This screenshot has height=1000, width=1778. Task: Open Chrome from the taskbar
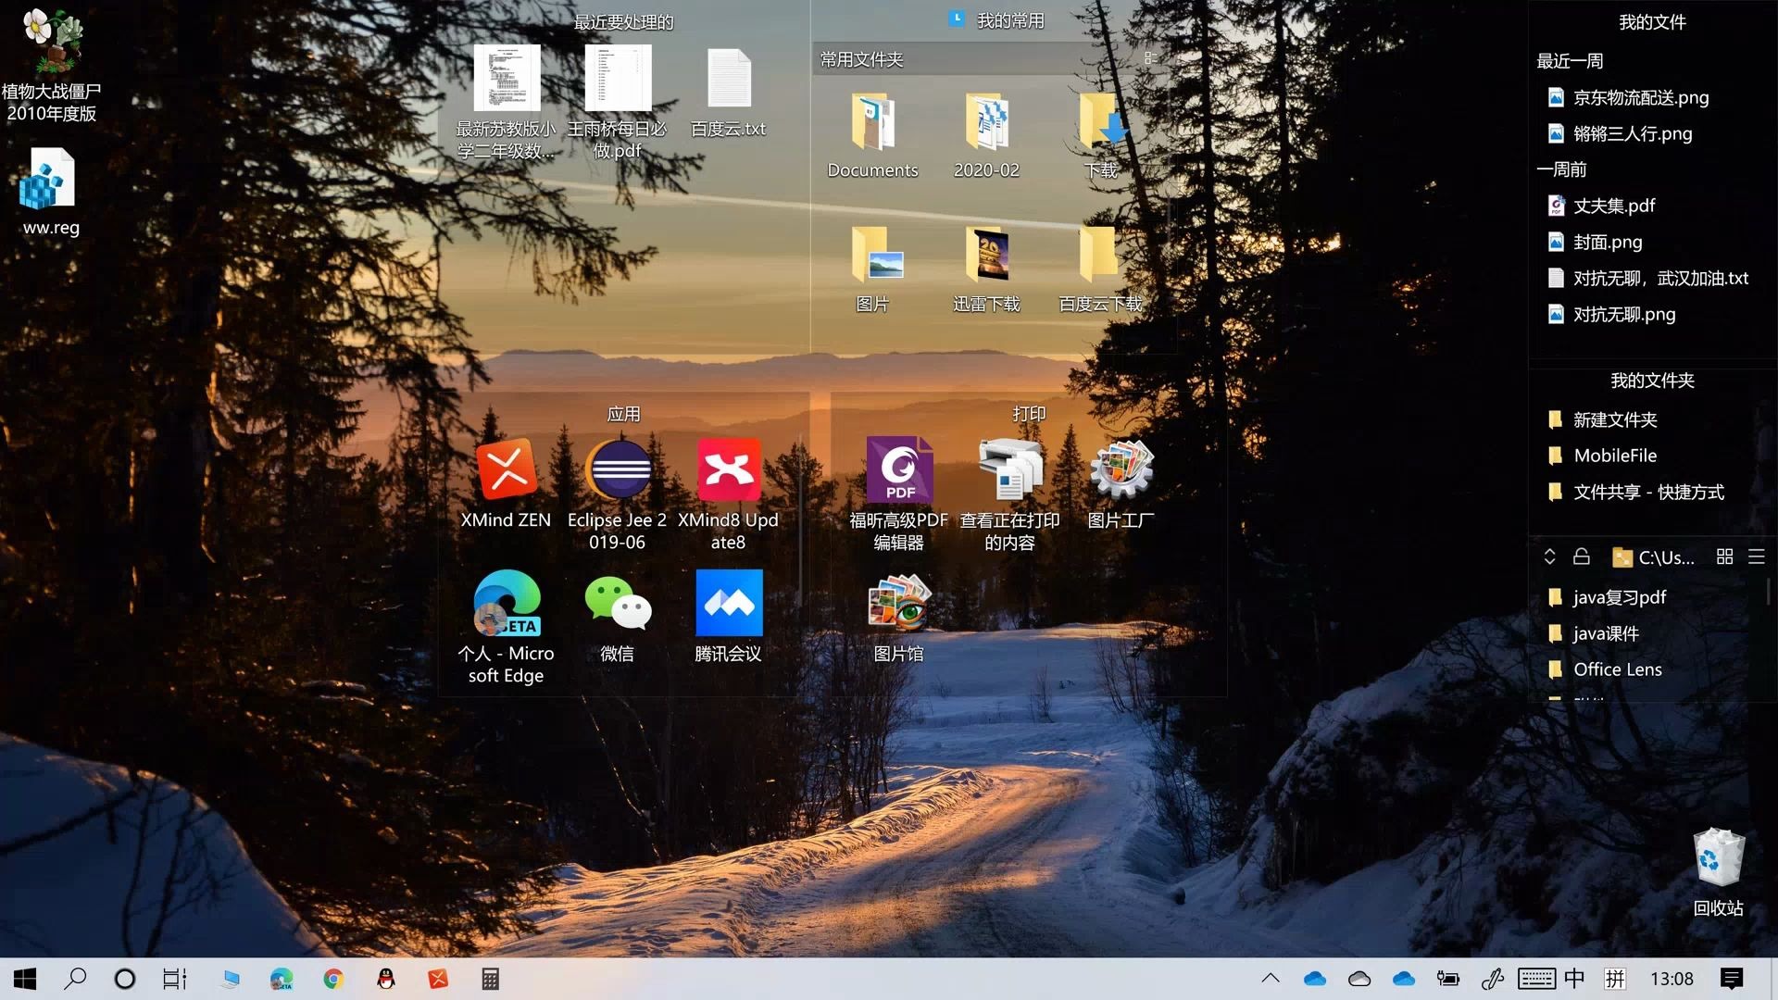[x=333, y=979]
